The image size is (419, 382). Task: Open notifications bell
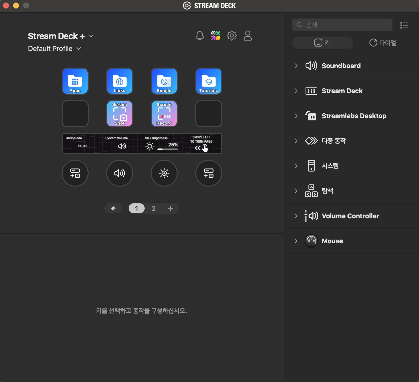200,36
